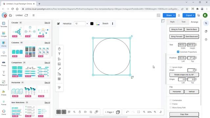210x118 pixels.
Task: Open the Charts sidebar panel
Action: tap(4, 112)
